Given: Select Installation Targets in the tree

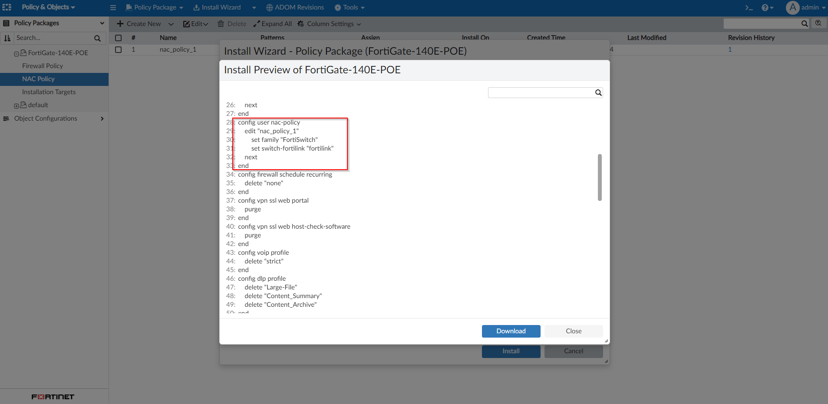Looking at the screenshot, I should [x=49, y=92].
